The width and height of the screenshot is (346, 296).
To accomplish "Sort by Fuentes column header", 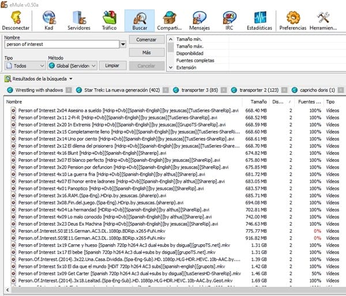I will click(310, 101).
